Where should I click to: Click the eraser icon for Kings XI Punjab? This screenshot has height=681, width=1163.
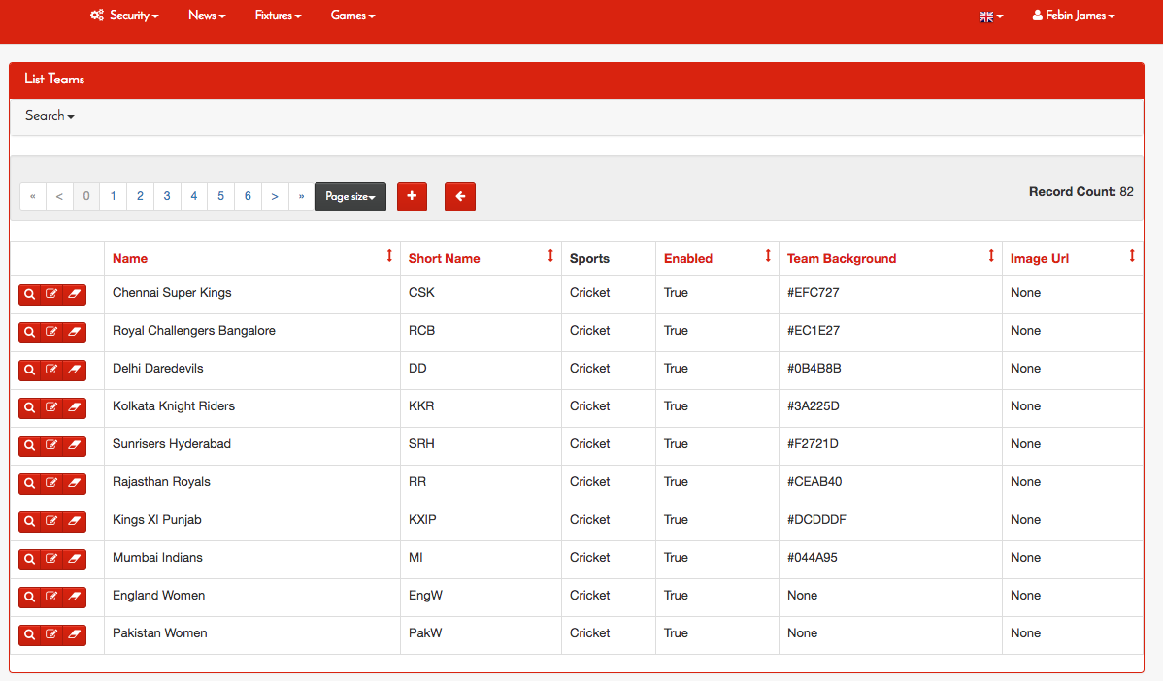pyautogui.click(x=75, y=521)
